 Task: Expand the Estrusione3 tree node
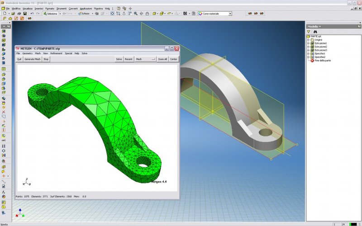click(308, 50)
